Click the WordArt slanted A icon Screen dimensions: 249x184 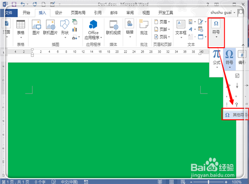[x=191, y=29]
